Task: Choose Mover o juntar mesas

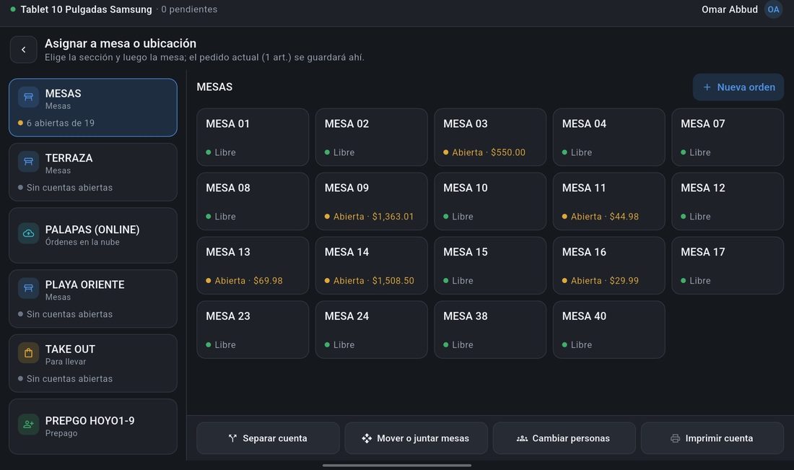Action: (x=416, y=438)
